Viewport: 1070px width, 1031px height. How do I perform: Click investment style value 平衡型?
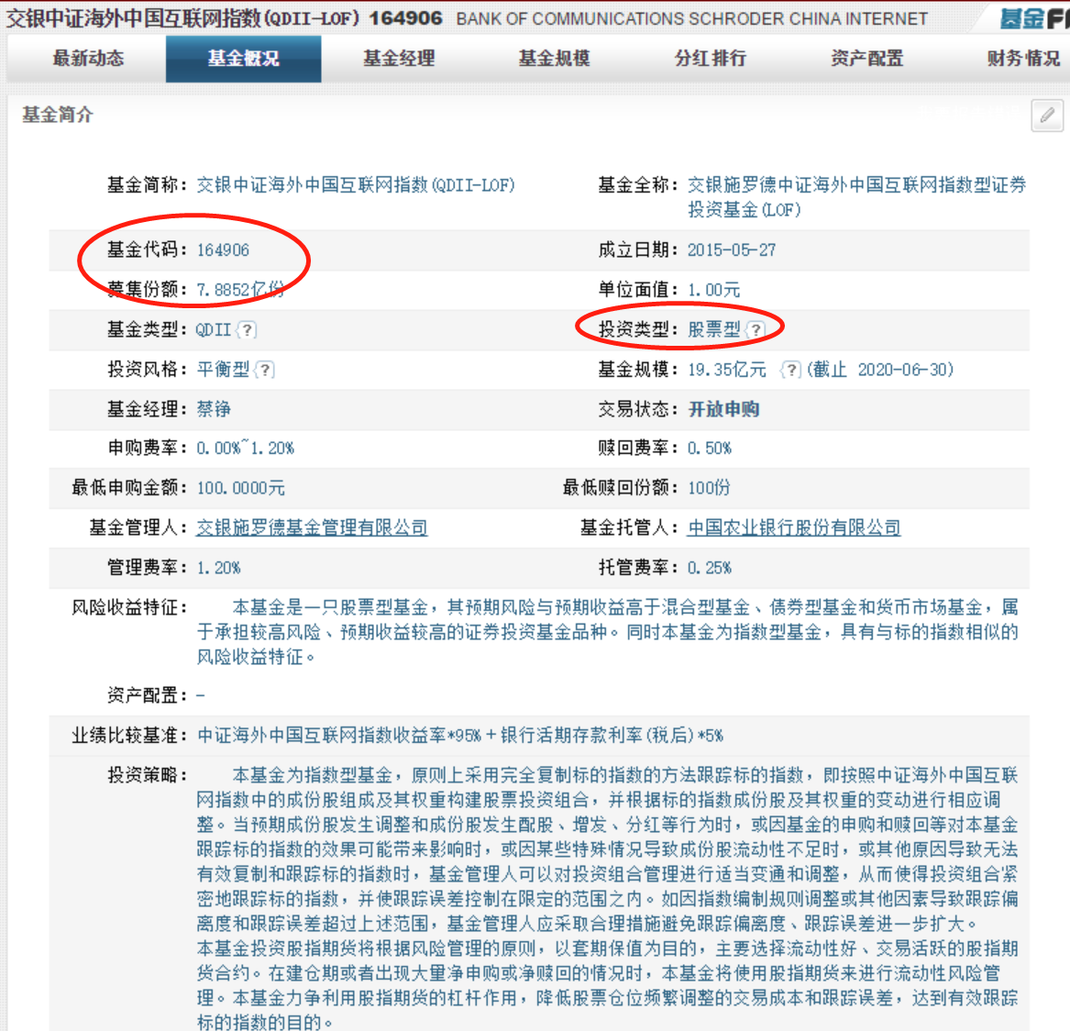[x=223, y=370]
